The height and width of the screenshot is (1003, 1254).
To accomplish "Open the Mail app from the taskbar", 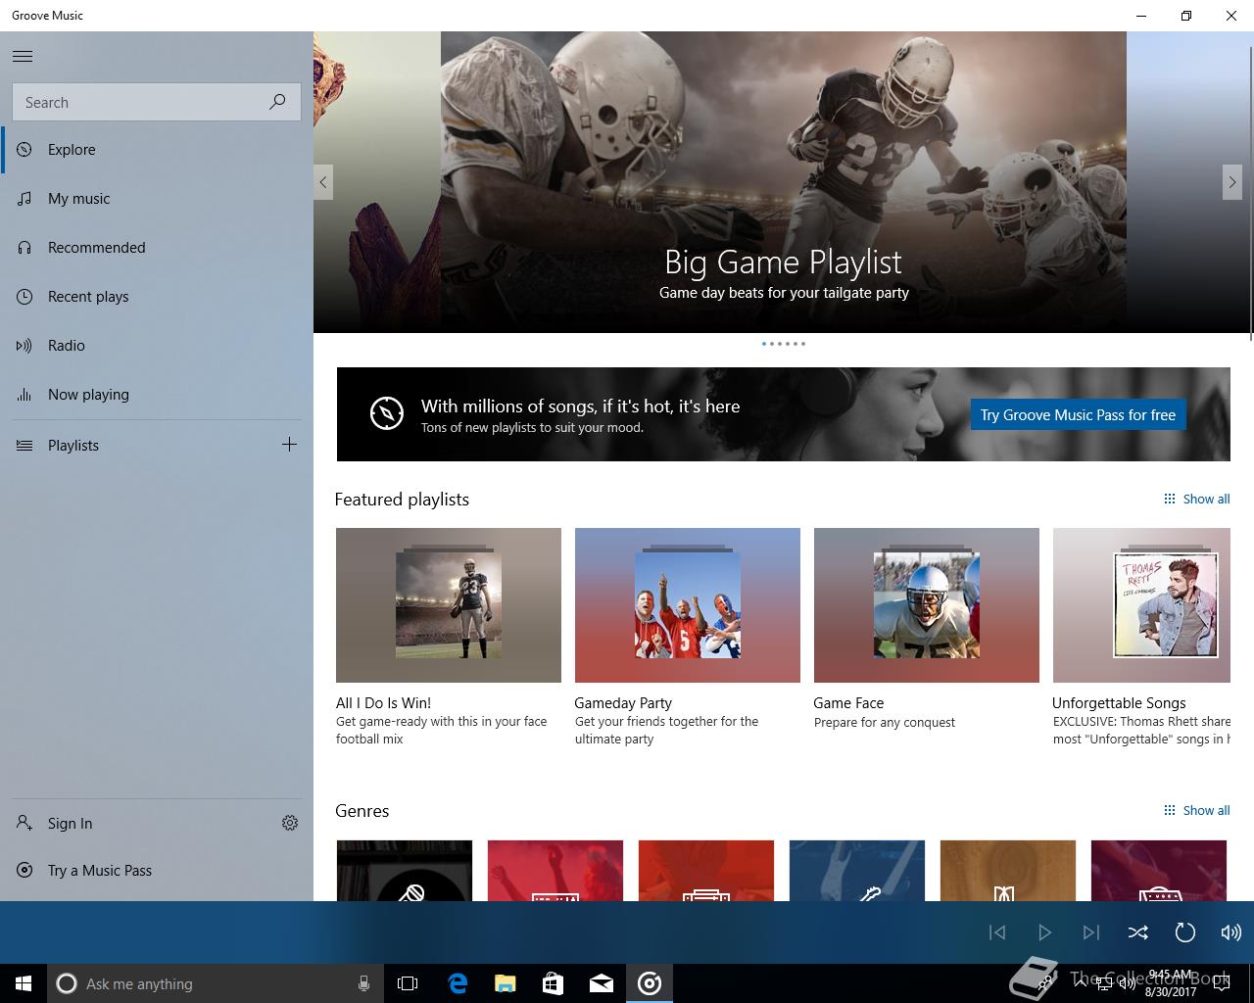I will point(602,983).
